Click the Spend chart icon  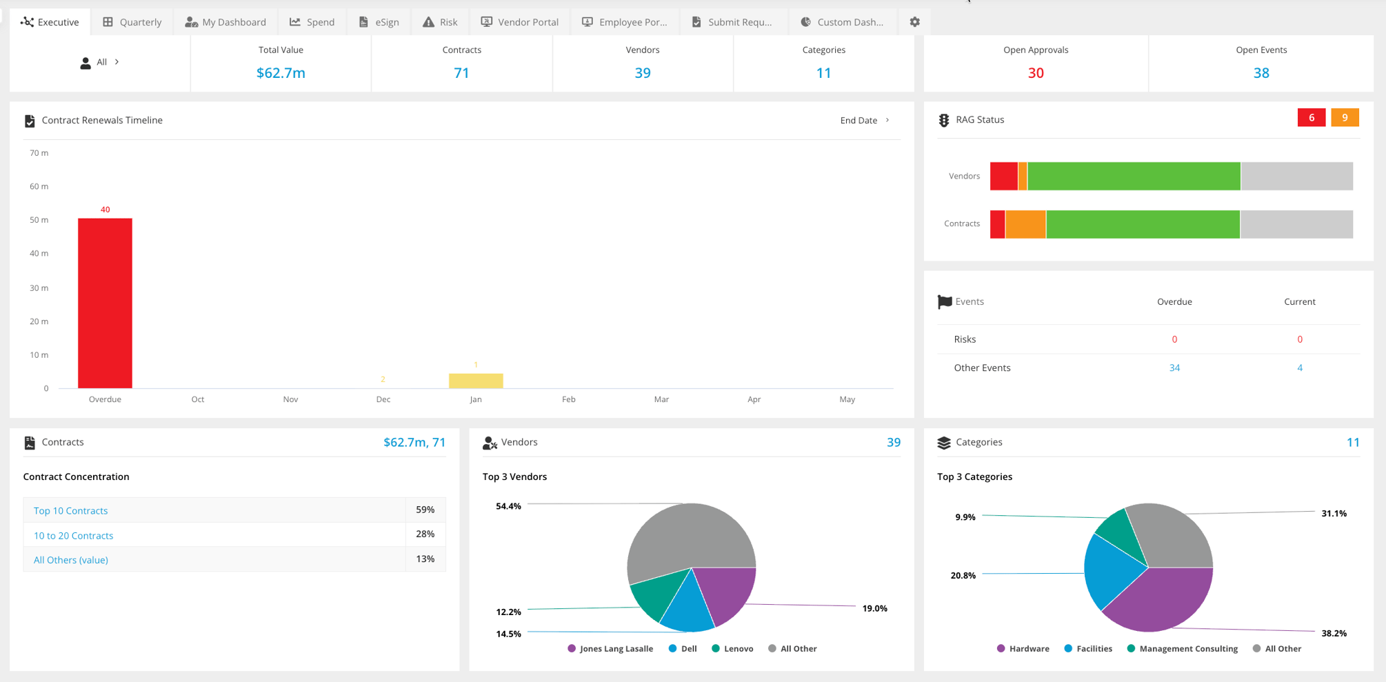point(294,21)
